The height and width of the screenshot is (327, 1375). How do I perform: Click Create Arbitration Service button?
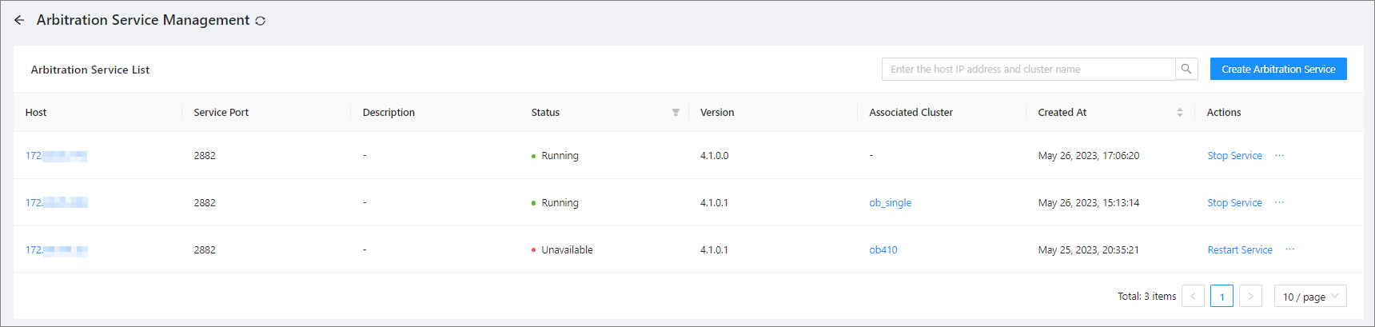1277,70
